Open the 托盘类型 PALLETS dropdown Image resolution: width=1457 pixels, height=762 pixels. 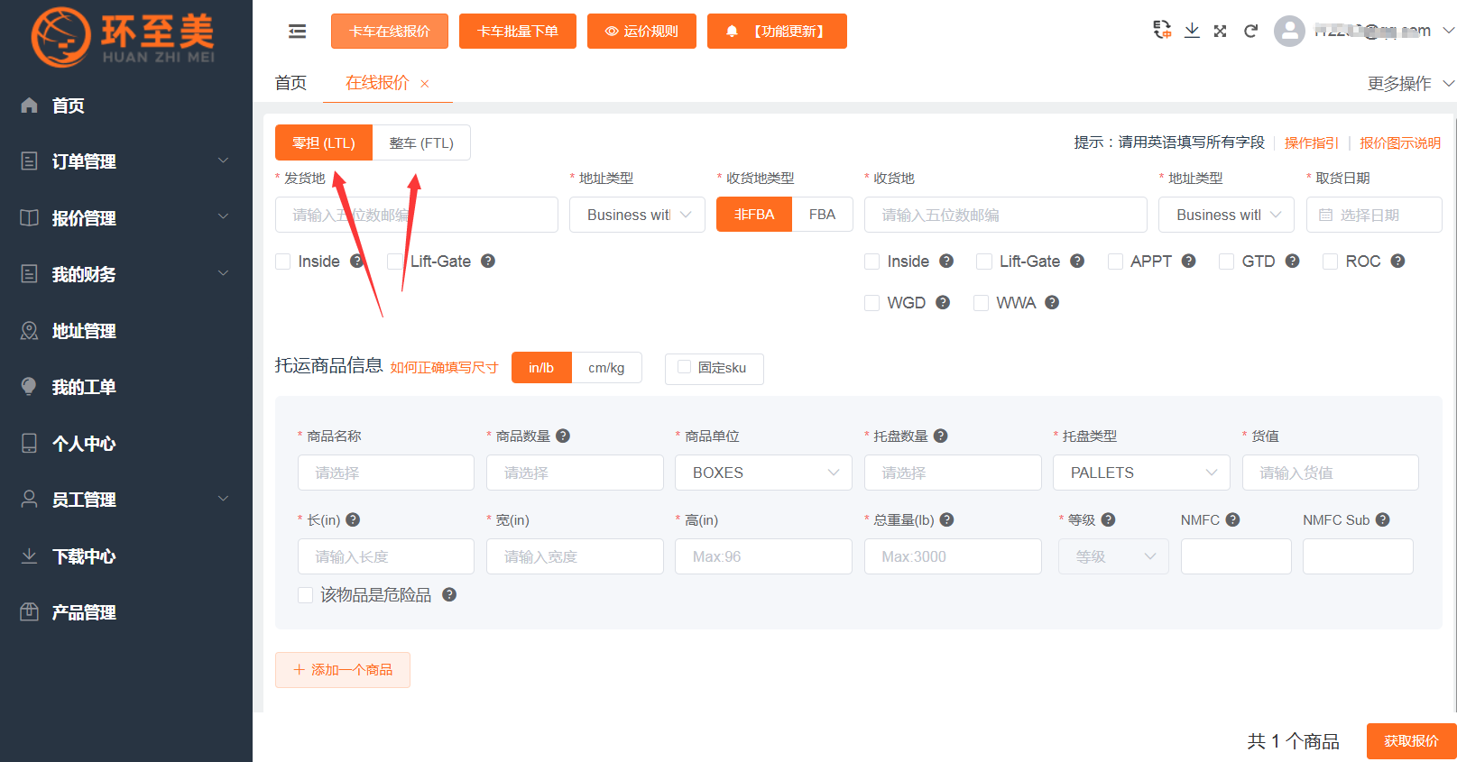point(1141,473)
